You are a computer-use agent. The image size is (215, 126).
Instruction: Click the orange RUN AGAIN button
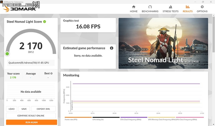pyautogui.click(x=31, y=122)
